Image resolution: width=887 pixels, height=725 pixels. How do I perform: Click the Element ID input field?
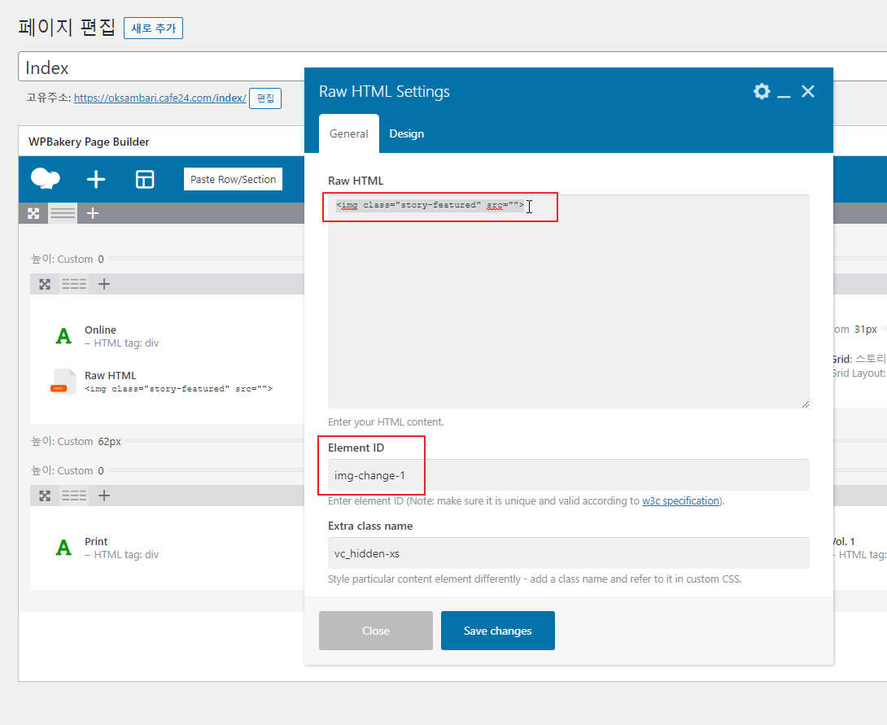(x=569, y=475)
